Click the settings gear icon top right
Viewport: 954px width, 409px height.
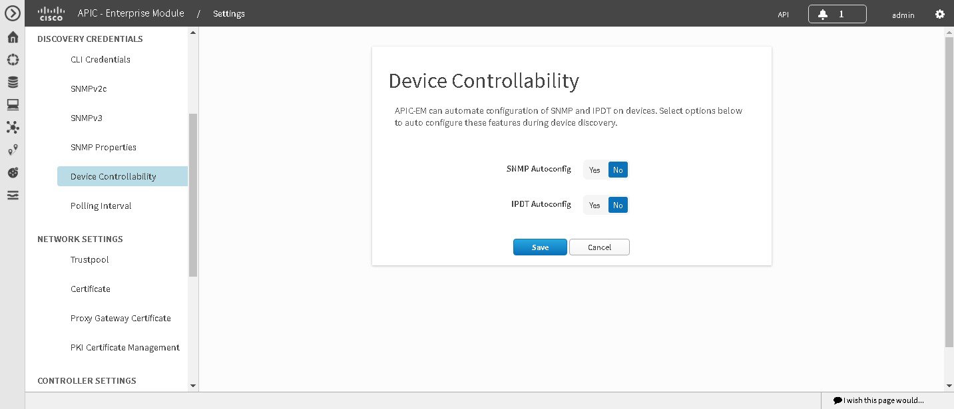coord(939,13)
